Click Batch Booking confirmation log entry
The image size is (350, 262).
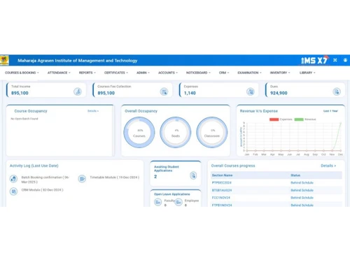tap(45, 180)
